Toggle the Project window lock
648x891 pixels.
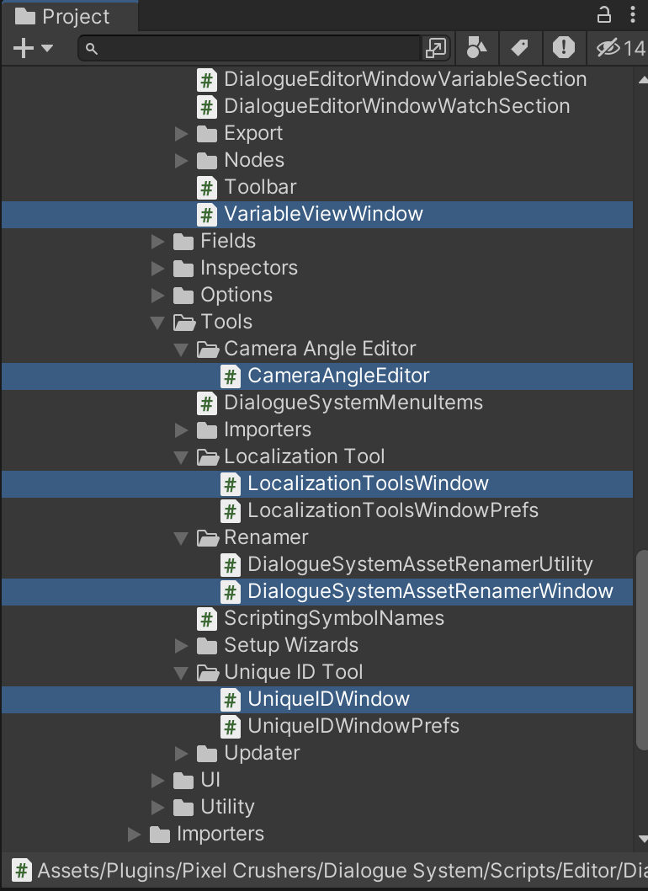pos(603,15)
